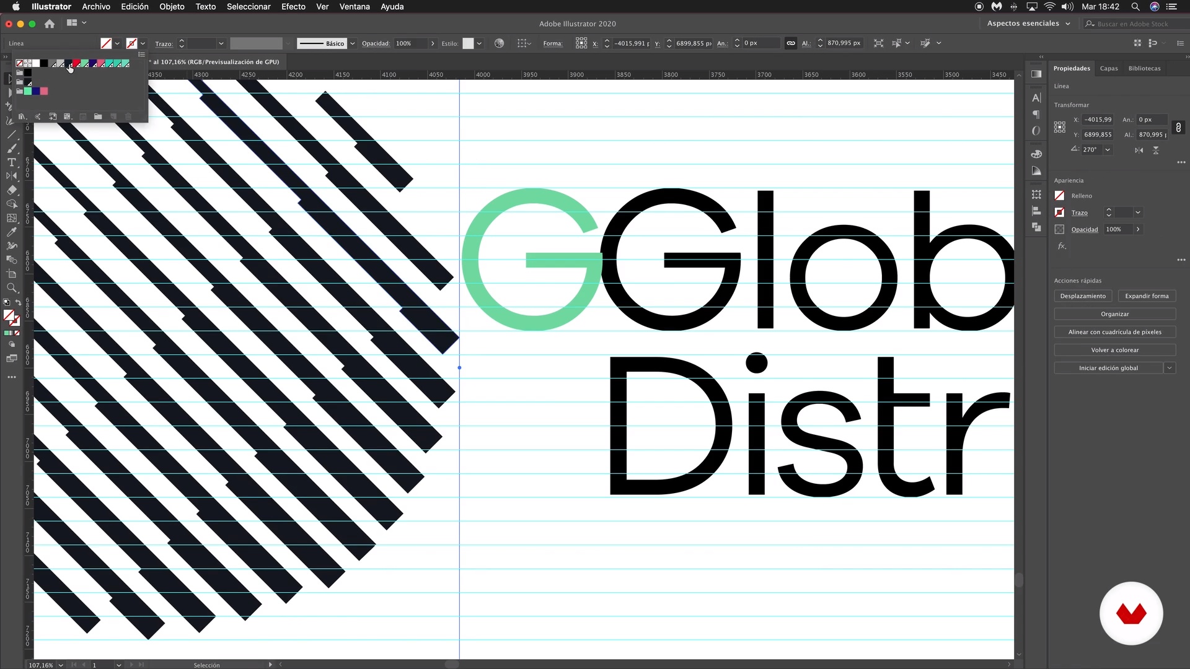
Task: Select the Shape Builder tool
Action: [11, 204]
